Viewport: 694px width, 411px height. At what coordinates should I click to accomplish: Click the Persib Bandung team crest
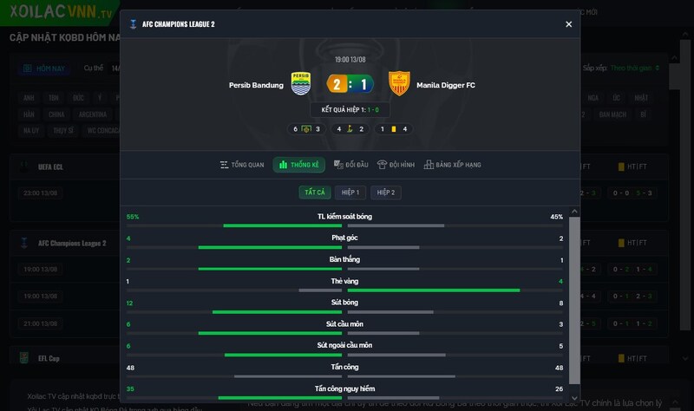(x=301, y=83)
